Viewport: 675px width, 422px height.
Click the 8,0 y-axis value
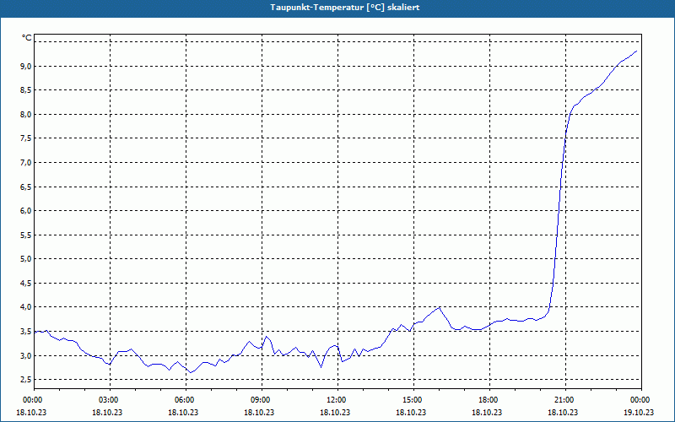[26, 114]
